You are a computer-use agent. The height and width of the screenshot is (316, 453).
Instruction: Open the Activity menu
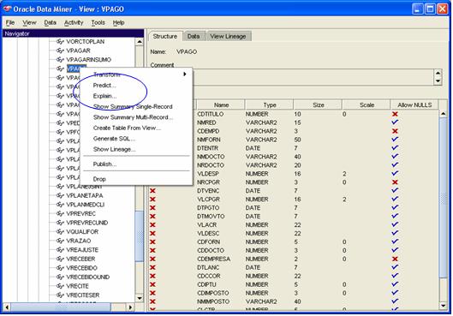pos(74,22)
